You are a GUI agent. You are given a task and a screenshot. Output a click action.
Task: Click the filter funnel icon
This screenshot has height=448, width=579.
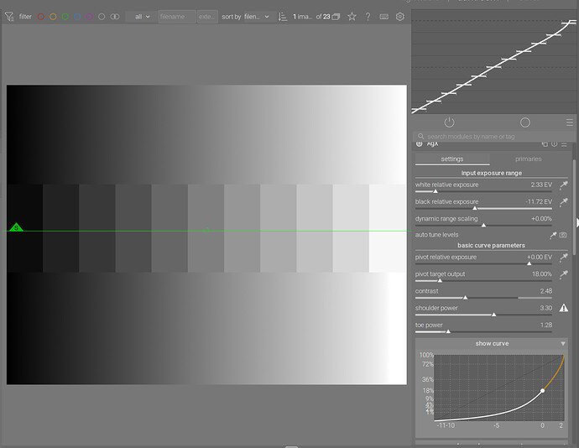[9, 17]
